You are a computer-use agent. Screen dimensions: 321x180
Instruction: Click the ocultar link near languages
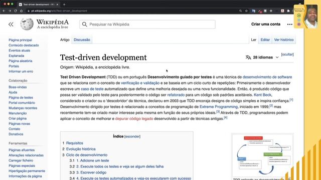(x=287, y=54)
